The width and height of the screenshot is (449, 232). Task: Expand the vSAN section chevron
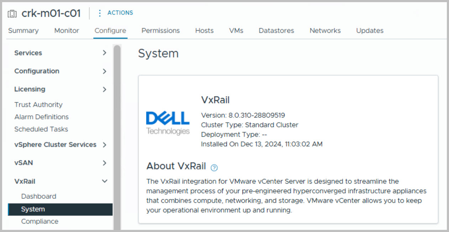click(x=104, y=163)
